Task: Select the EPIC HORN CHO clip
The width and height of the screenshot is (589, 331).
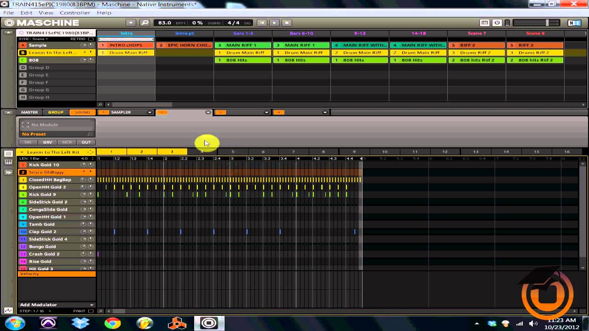Action: [x=185, y=45]
